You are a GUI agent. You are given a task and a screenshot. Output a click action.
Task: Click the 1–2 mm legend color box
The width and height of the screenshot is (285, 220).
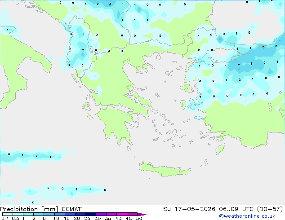(x=28, y=214)
